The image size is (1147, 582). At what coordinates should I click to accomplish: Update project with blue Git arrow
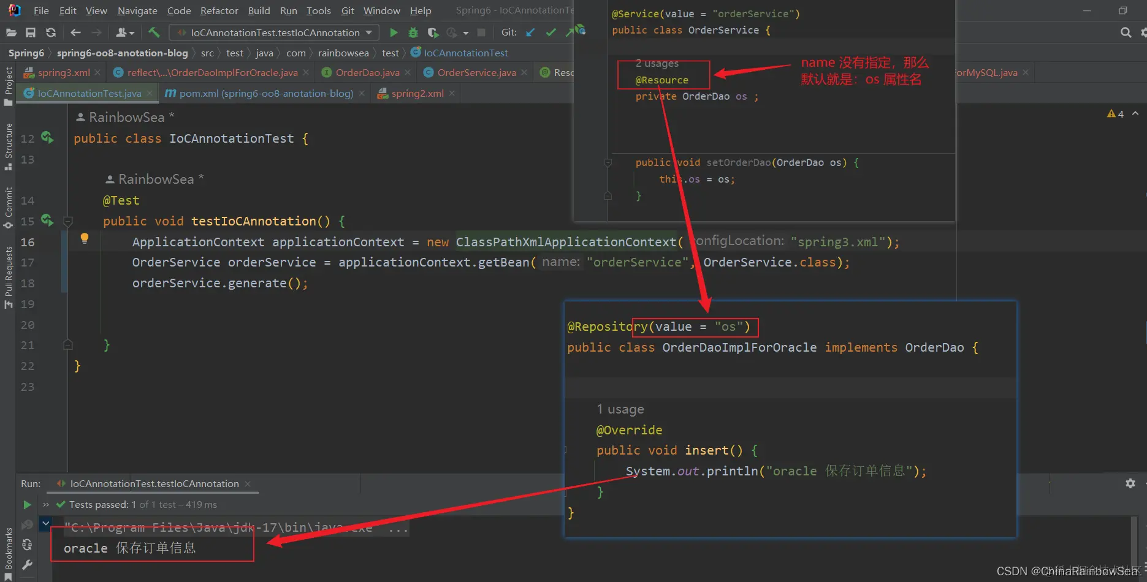coord(530,32)
